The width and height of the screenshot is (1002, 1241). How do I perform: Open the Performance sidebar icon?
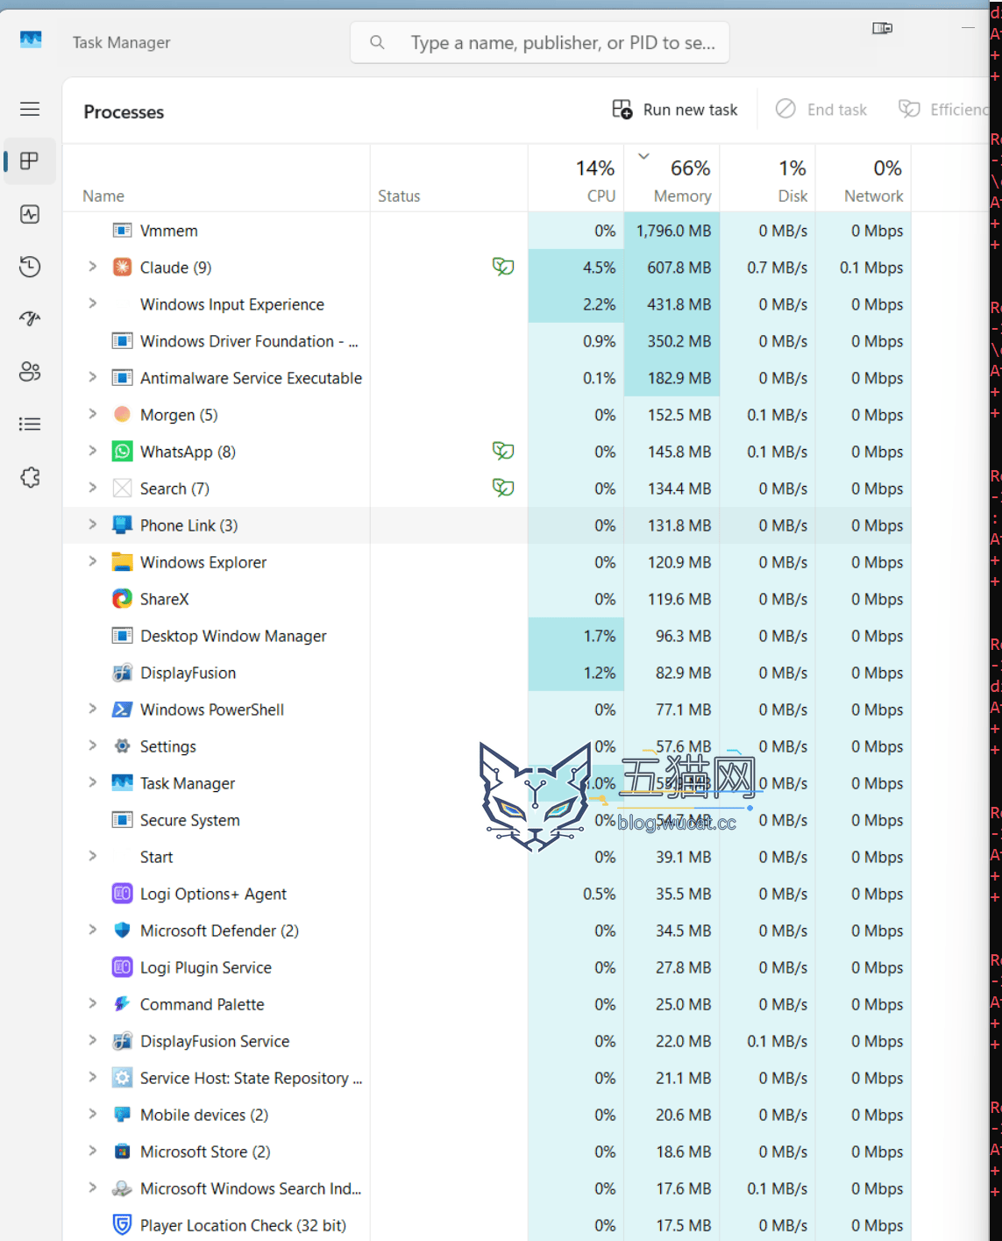(x=30, y=214)
